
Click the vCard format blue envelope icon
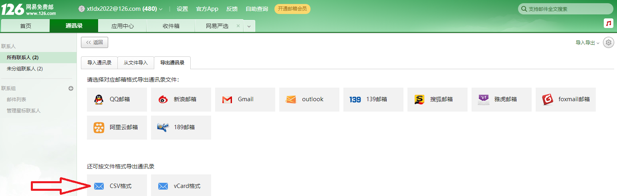[163, 186]
